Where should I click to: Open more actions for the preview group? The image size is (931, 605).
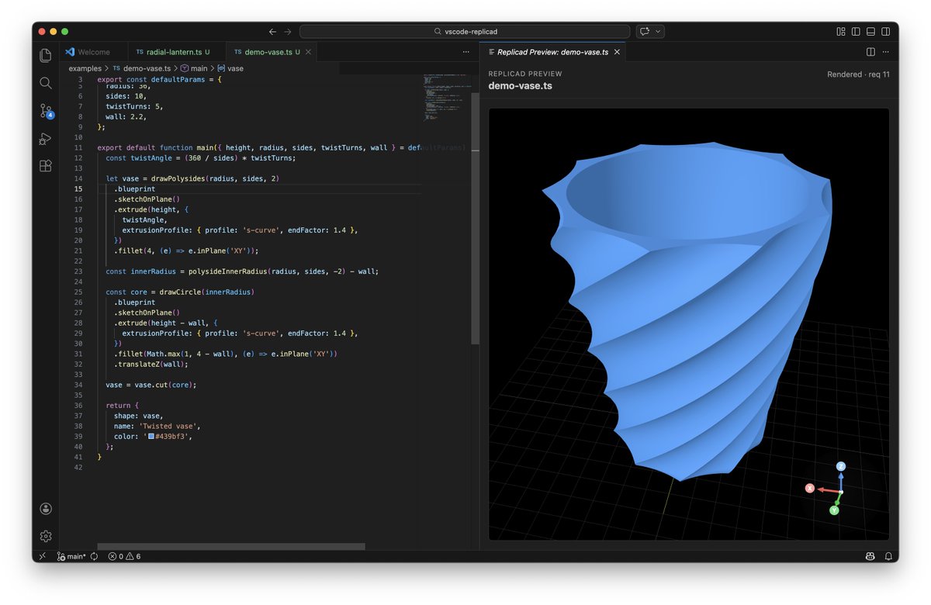887,52
